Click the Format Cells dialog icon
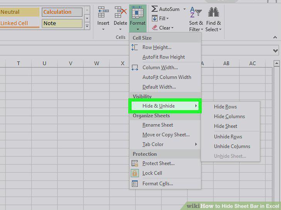This screenshot has height=210, width=281. (135, 183)
